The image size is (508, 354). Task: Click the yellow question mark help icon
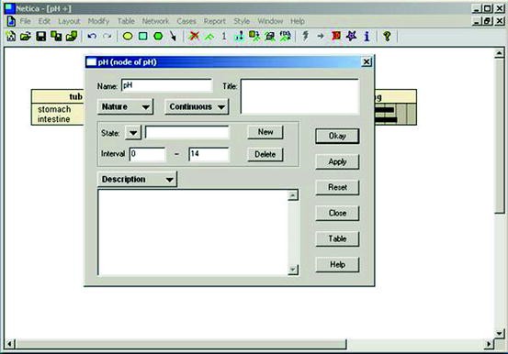point(387,37)
